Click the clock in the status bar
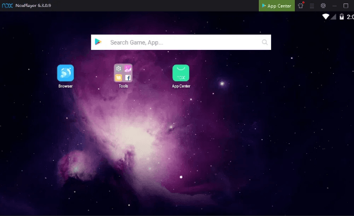The image size is (354, 216). [x=350, y=17]
